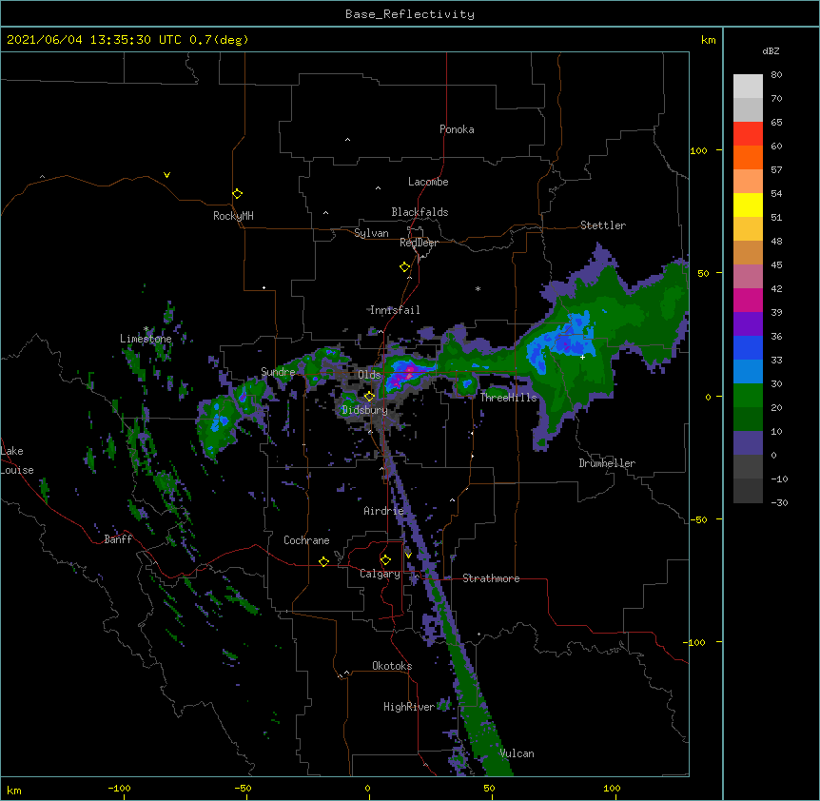
Task: Click the Didsbury city label
Action: (364, 410)
